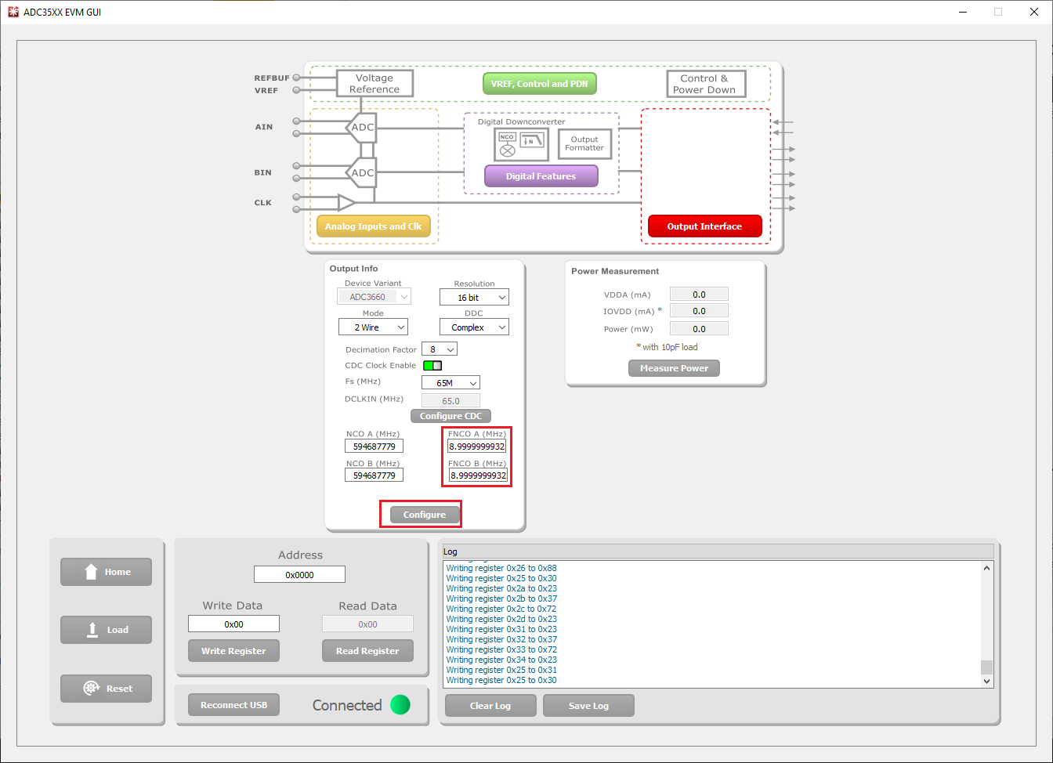Run Measure Power
Viewport: 1053px width, 763px height.
[x=674, y=367]
